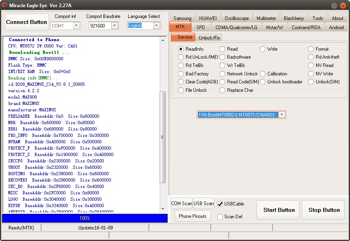
Task: Select the MTK tab
Action: coord(180,27)
